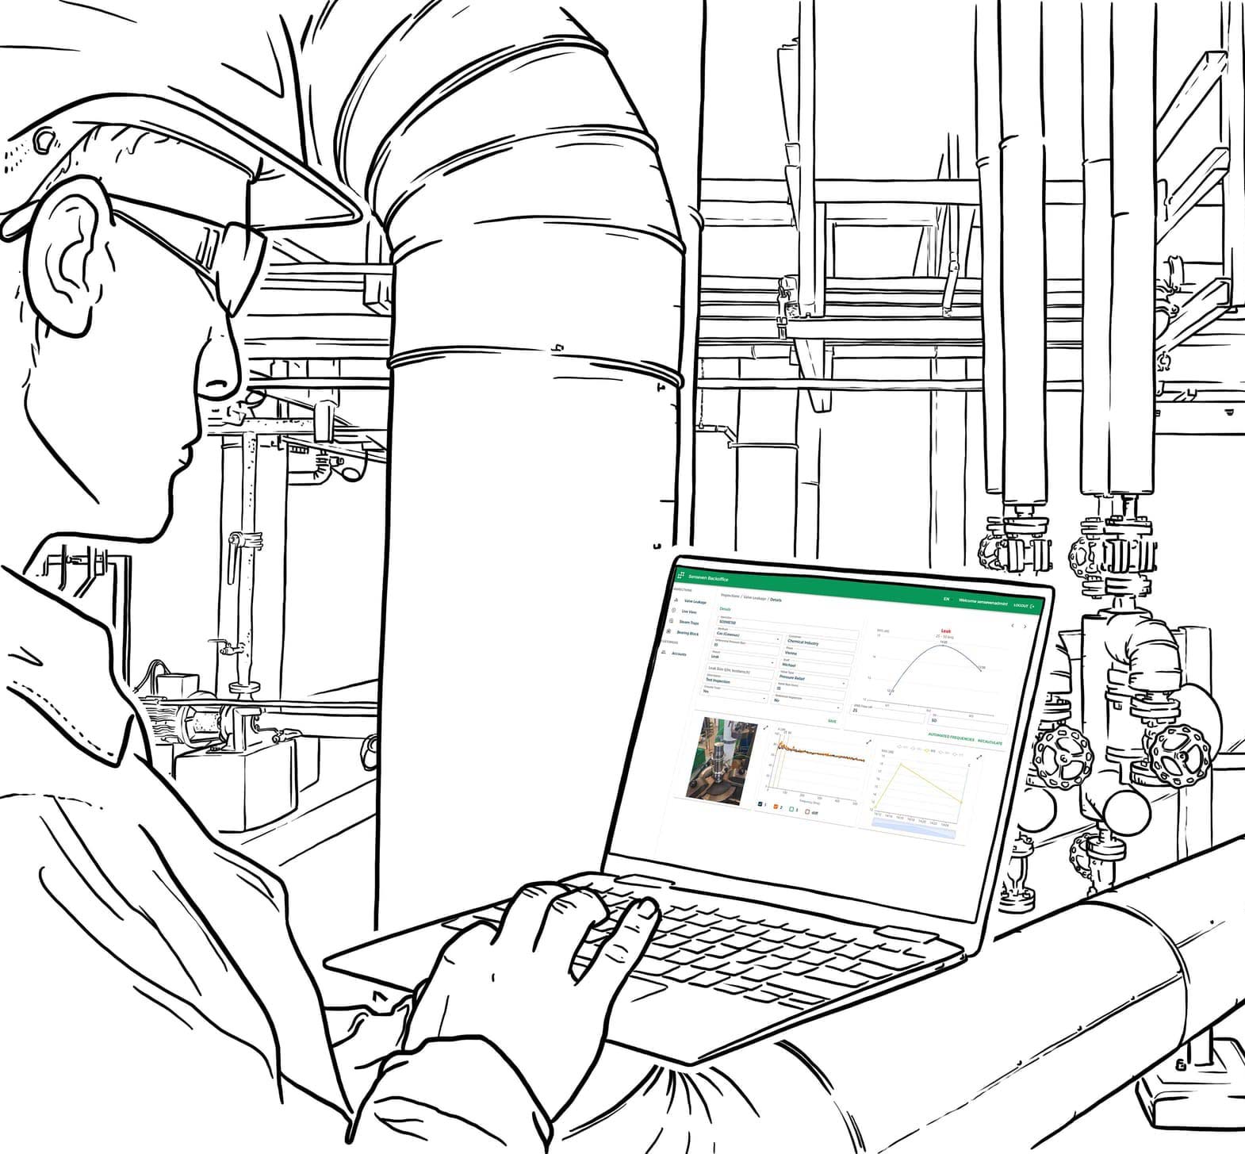This screenshot has width=1245, height=1154.
Task: Select the Details tab heading
Action: (725, 609)
